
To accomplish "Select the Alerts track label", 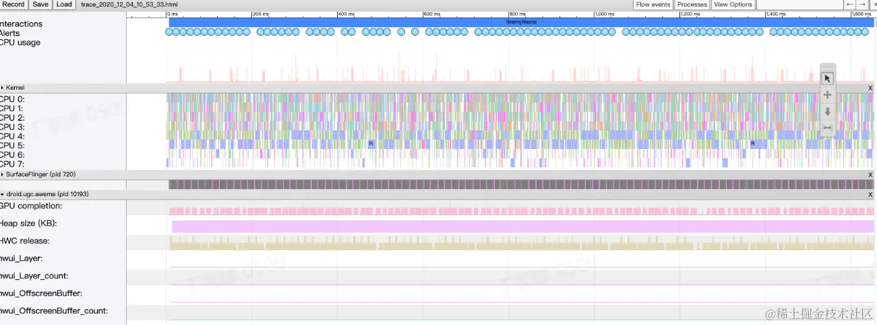I will click(10, 33).
